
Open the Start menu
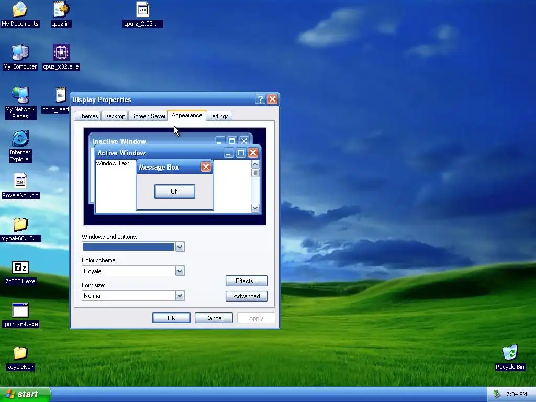25,394
